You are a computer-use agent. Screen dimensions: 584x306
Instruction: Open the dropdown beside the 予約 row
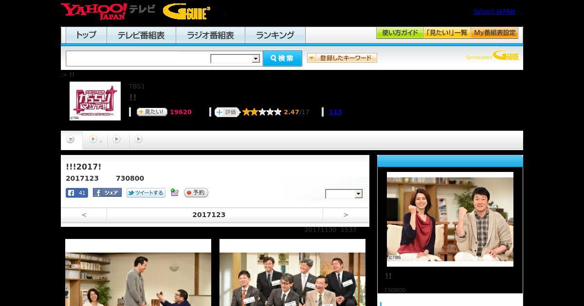[344, 194]
